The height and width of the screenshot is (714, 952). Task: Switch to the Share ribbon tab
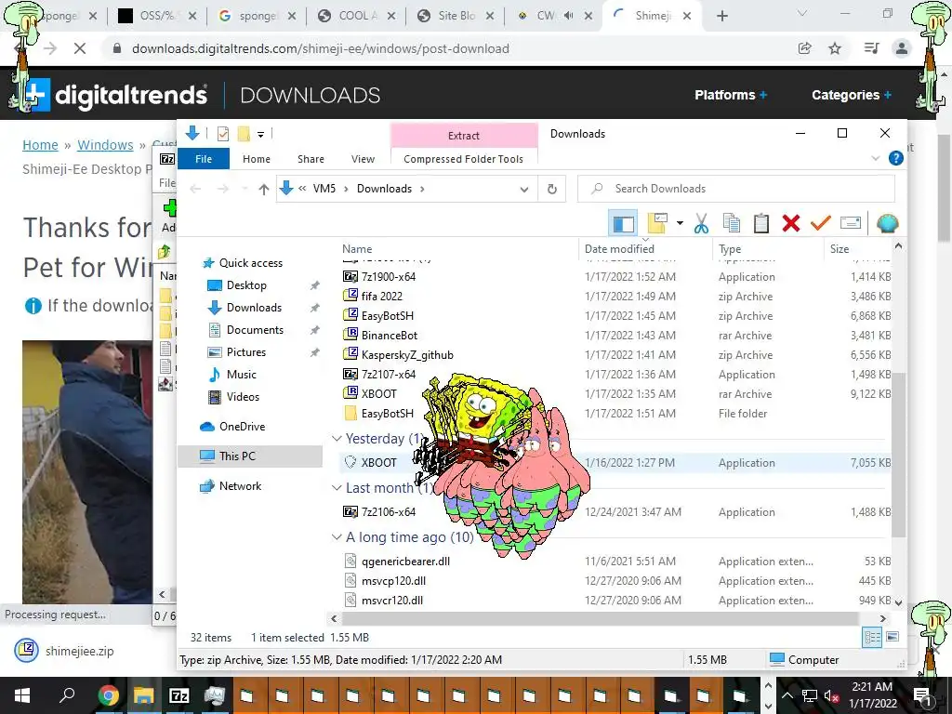coord(311,159)
